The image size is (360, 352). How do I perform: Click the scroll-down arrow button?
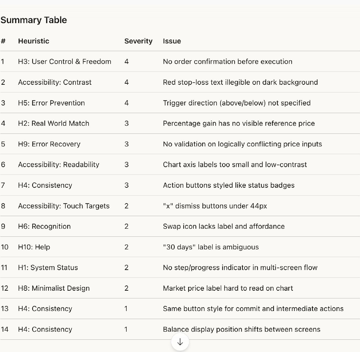(180, 342)
